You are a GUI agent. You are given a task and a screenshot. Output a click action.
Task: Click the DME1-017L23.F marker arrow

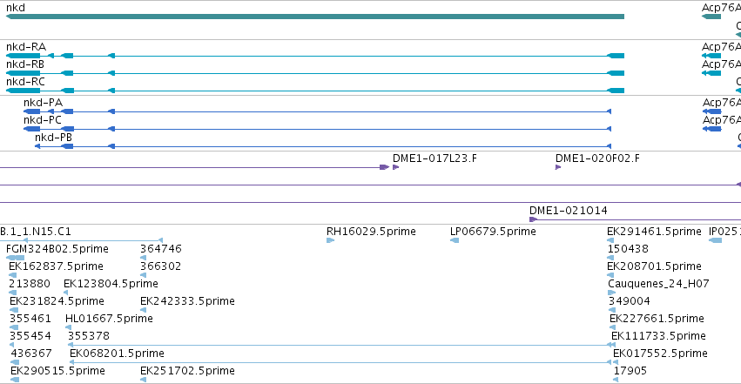pos(395,167)
